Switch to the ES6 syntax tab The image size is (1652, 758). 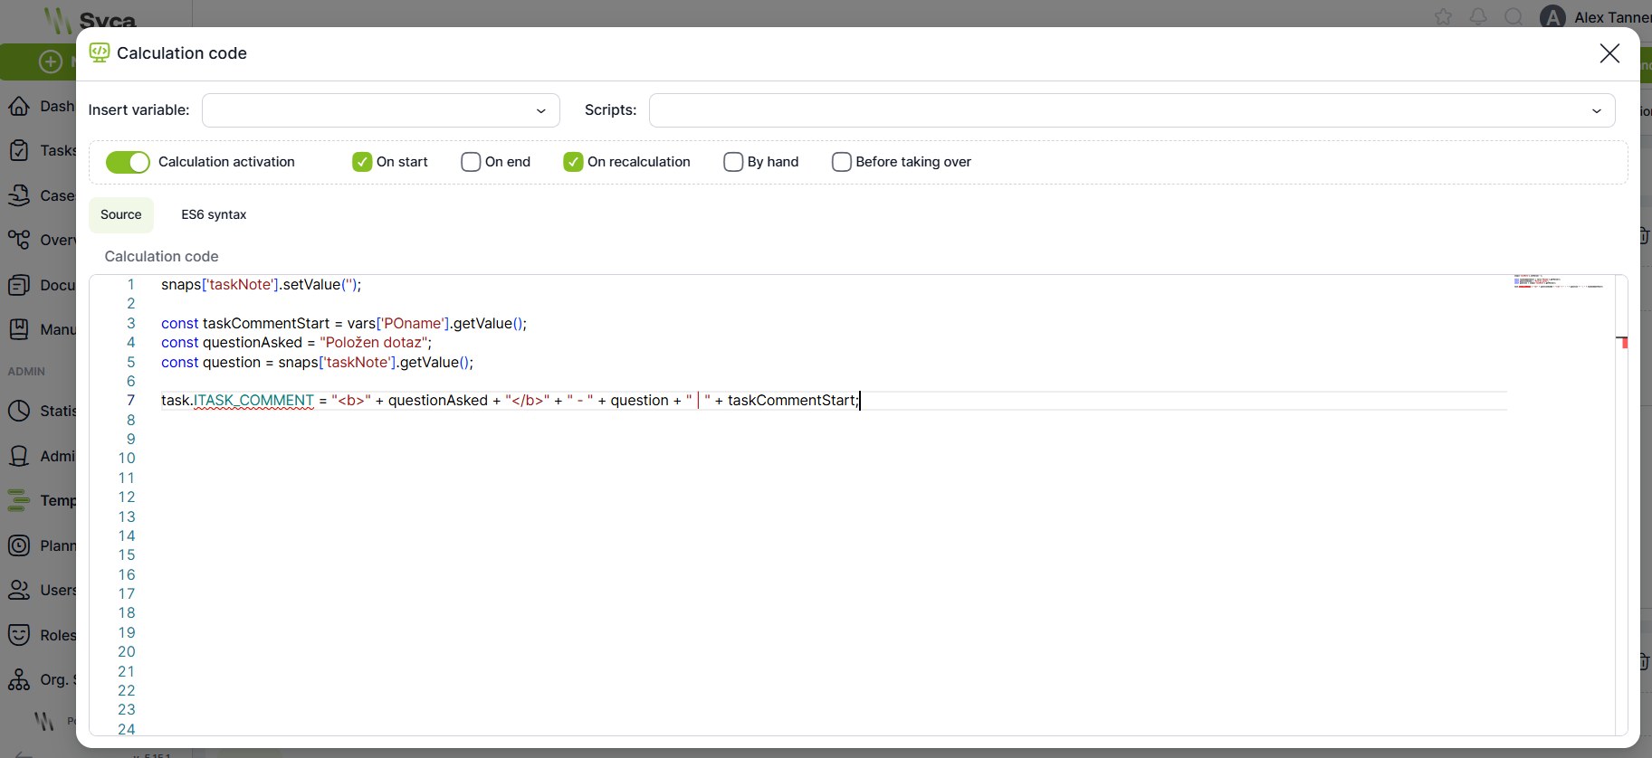214,214
